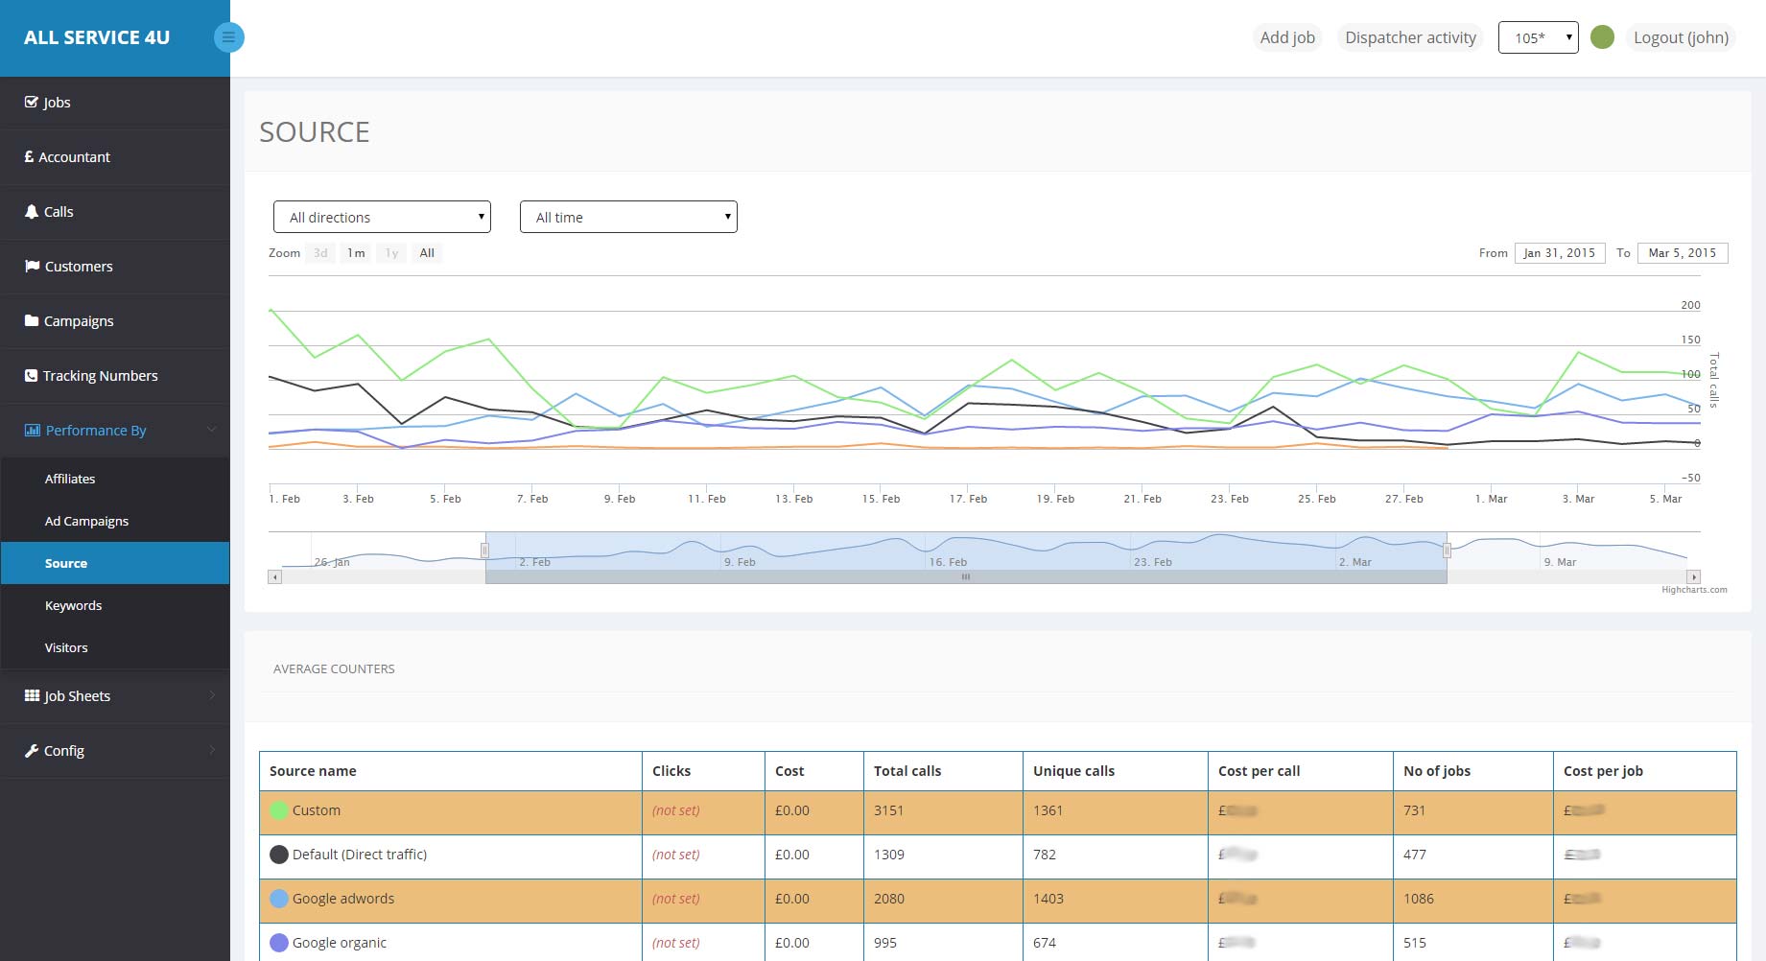Select Keywords under Performance By
This screenshot has height=961, width=1766.
click(x=115, y=605)
